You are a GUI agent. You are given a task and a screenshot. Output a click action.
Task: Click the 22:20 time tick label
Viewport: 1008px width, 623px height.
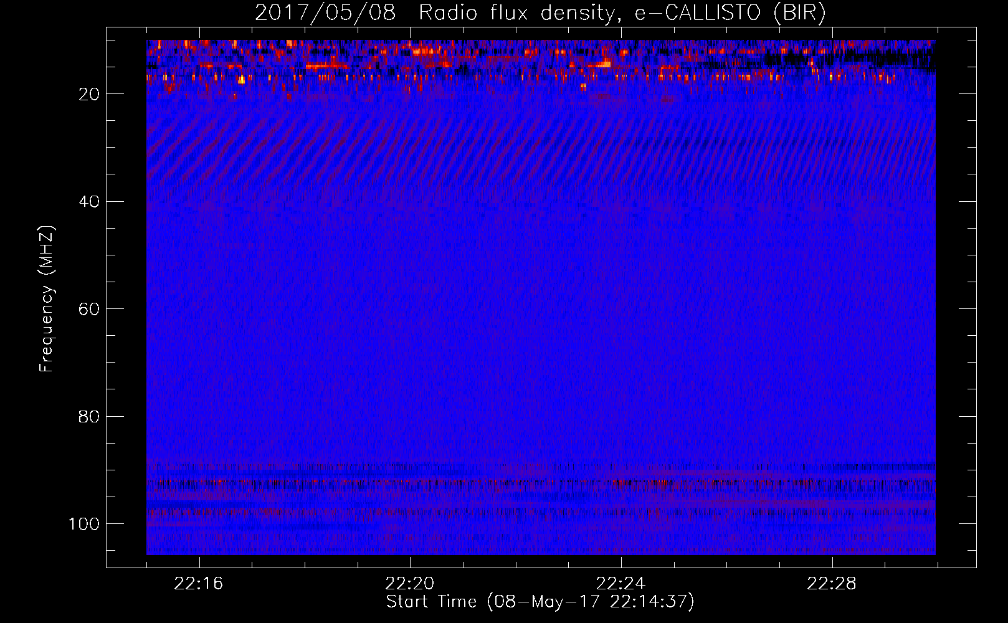coord(410,584)
